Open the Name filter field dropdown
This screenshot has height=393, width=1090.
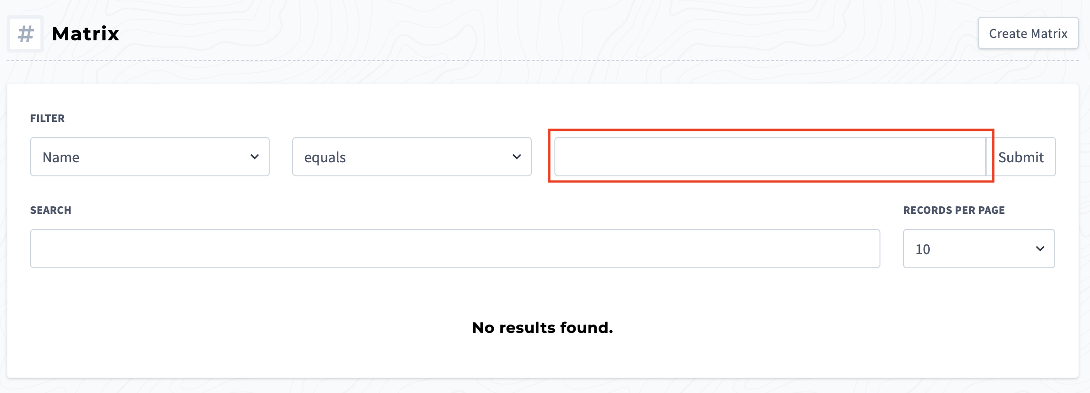click(x=149, y=157)
